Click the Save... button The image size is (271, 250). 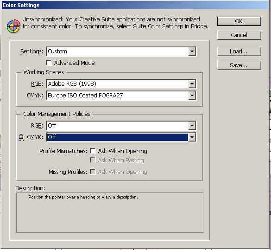point(239,65)
